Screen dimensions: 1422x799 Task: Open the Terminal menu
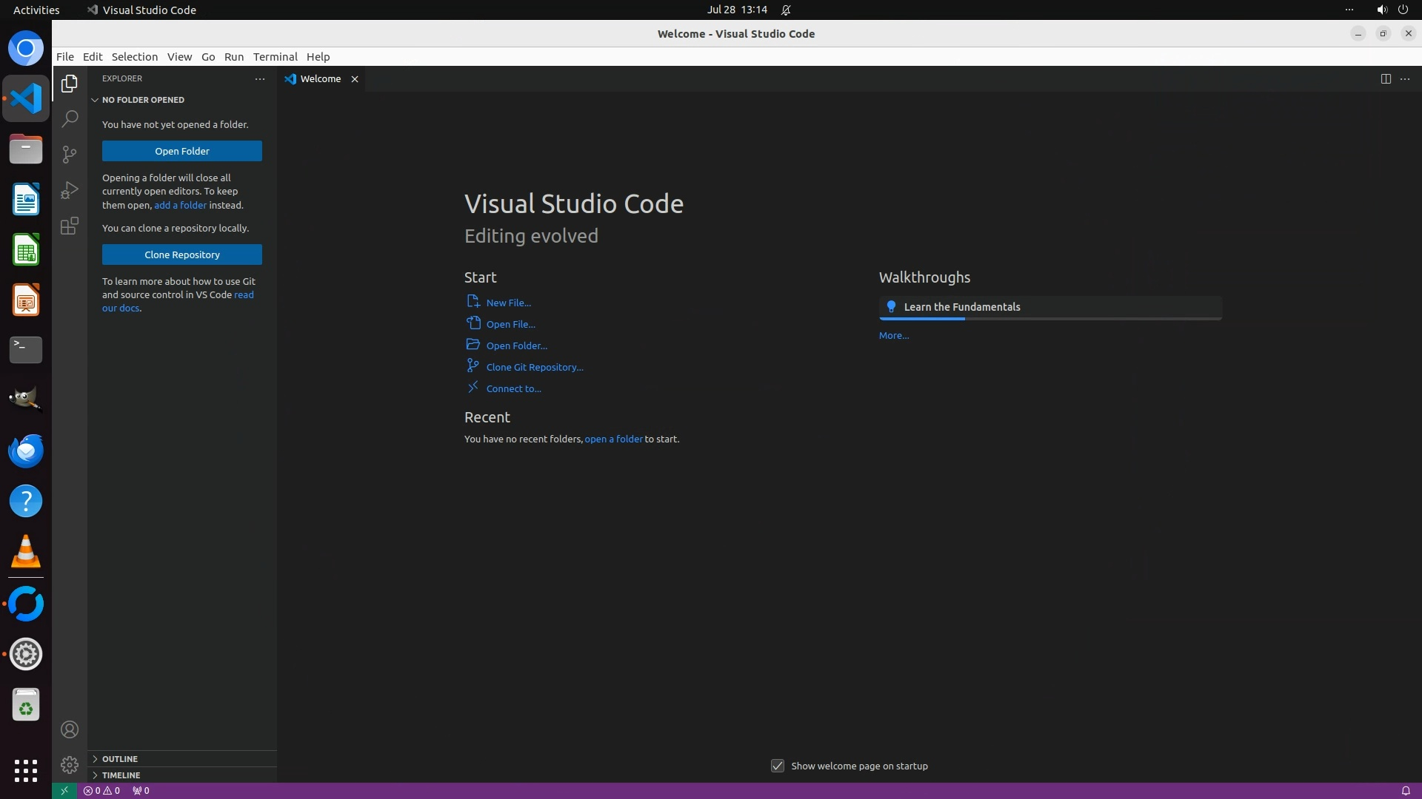(275, 57)
